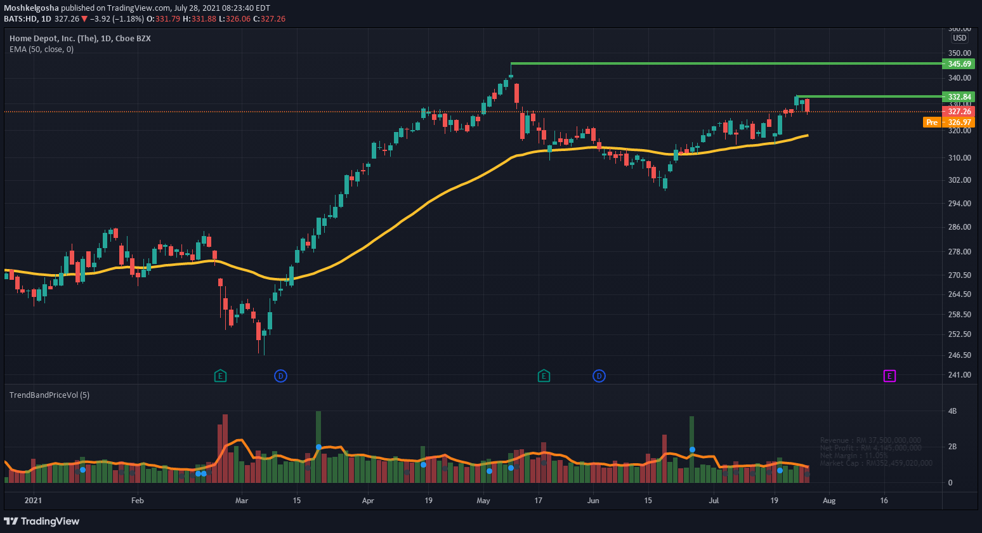982x533 pixels.
Task: Click the Moshkelgosha author name
Action: coord(31,8)
